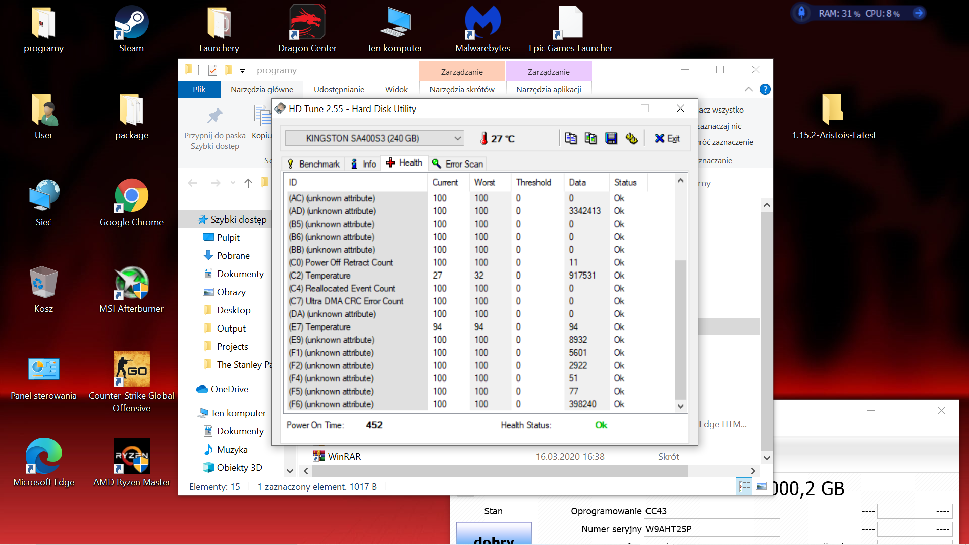Click the arrow icon in the RAM/CPU widget
Image resolution: width=969 pixels, height=545 pixels.
919,13
